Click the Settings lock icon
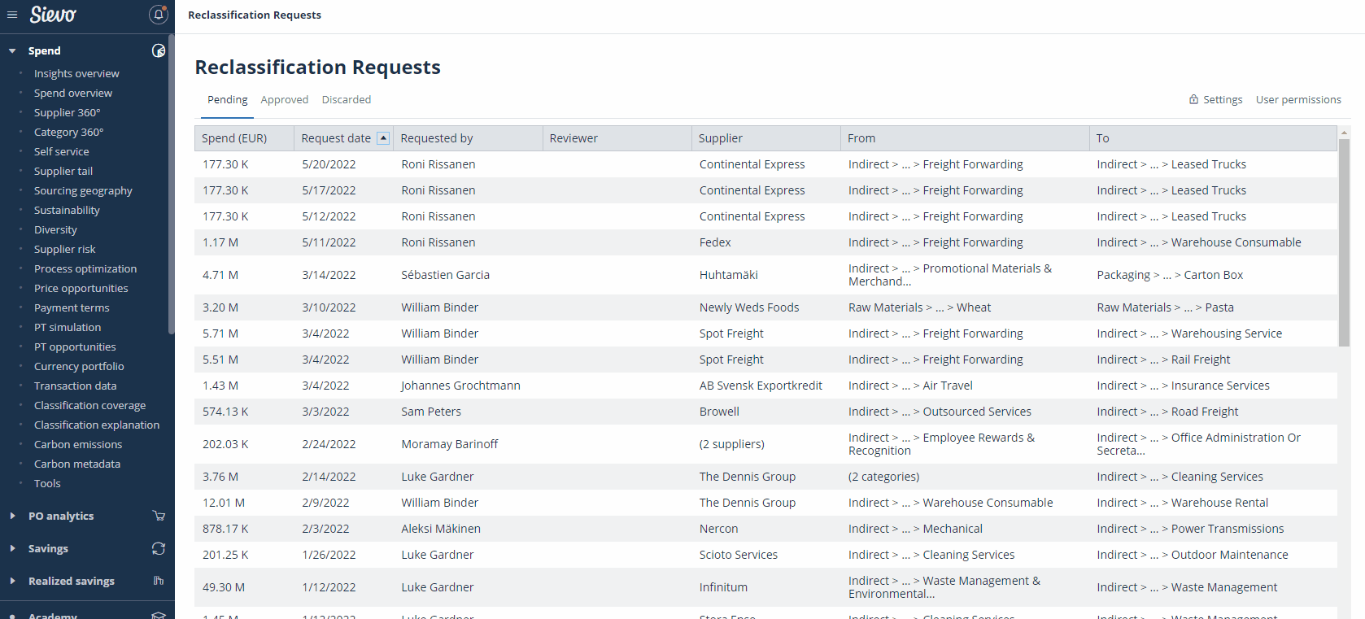The height and width of the screenshot is (619, 1365). point(1193,99)
